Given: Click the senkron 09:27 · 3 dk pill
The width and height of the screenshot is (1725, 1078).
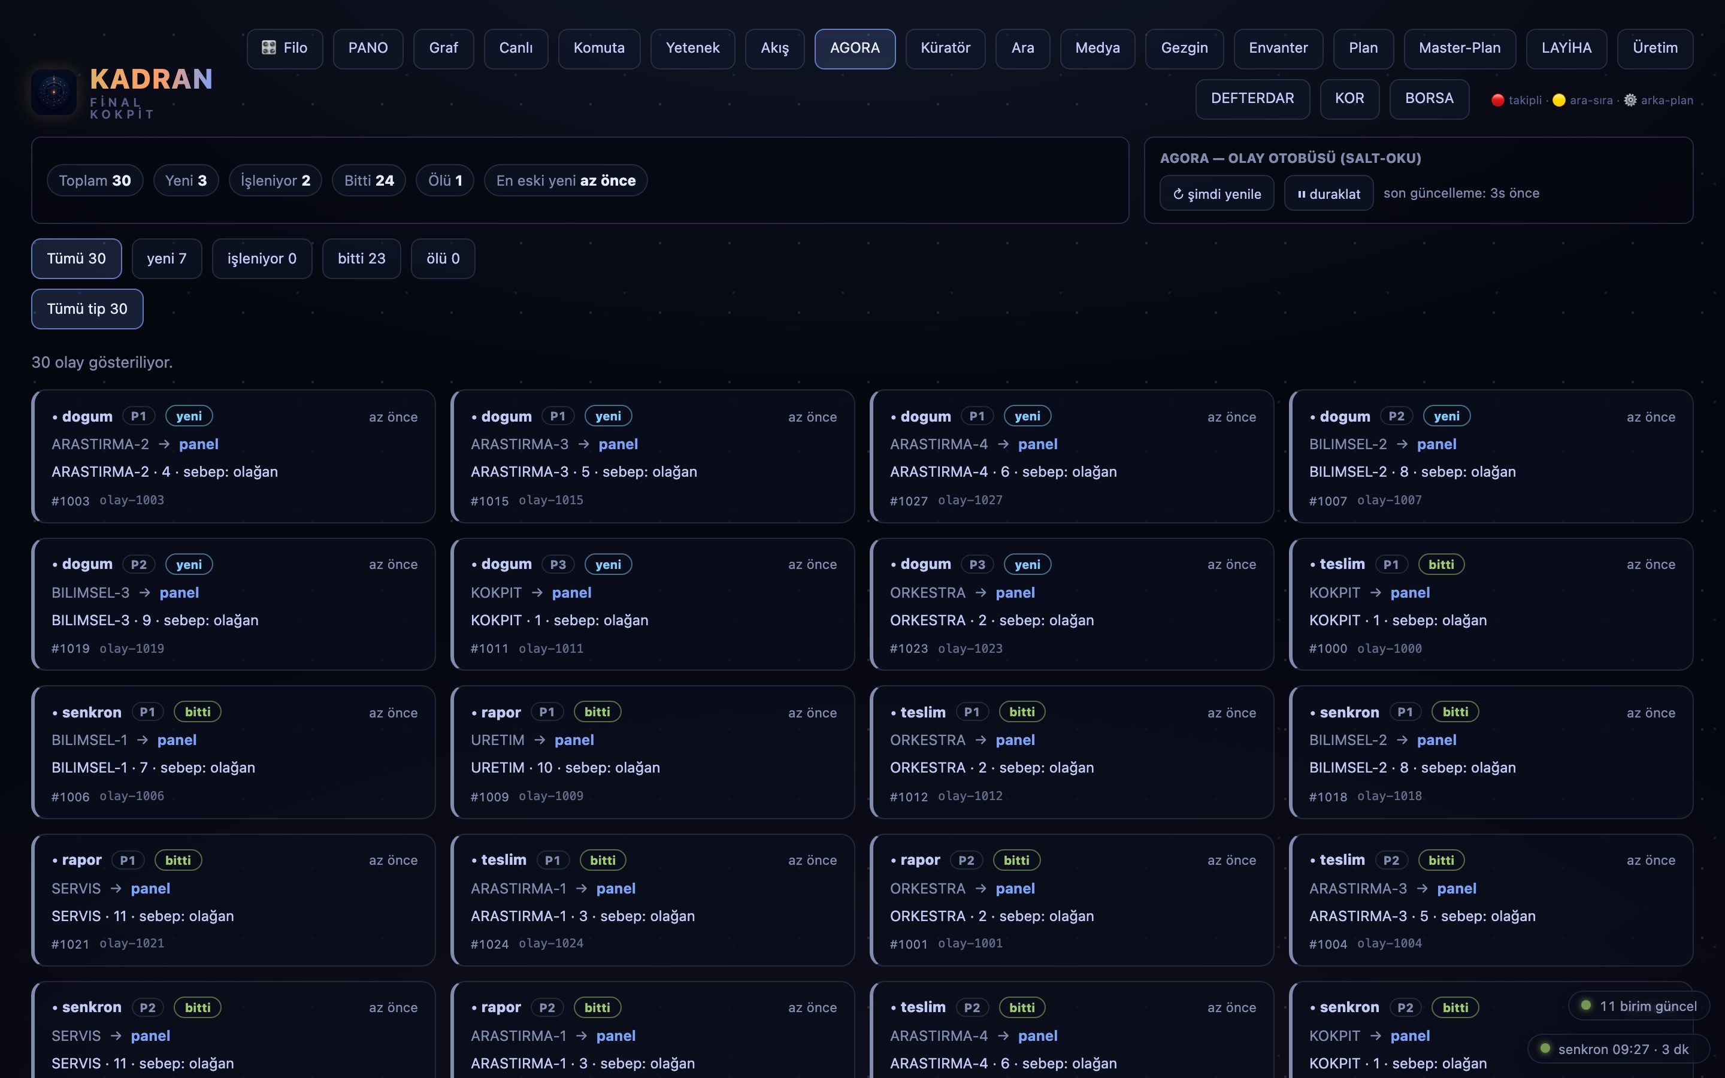Looking at the screenshot, I should click(1618, 1049).
